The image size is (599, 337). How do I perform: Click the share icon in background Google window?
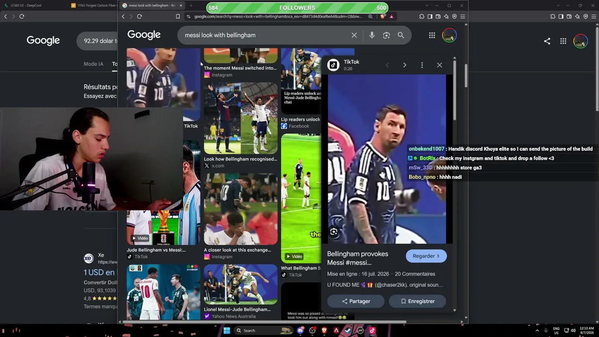pyautogui.click(x=547, y=41)
